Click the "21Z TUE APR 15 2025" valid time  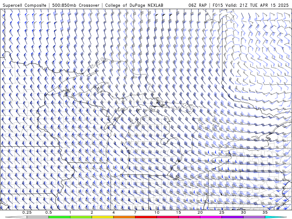click(x=264, y=5)
